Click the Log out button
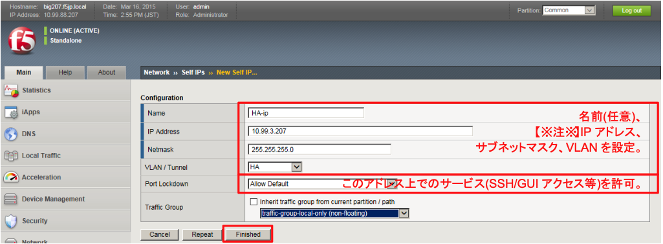663x244 pixels. click(x=632, y=10)
